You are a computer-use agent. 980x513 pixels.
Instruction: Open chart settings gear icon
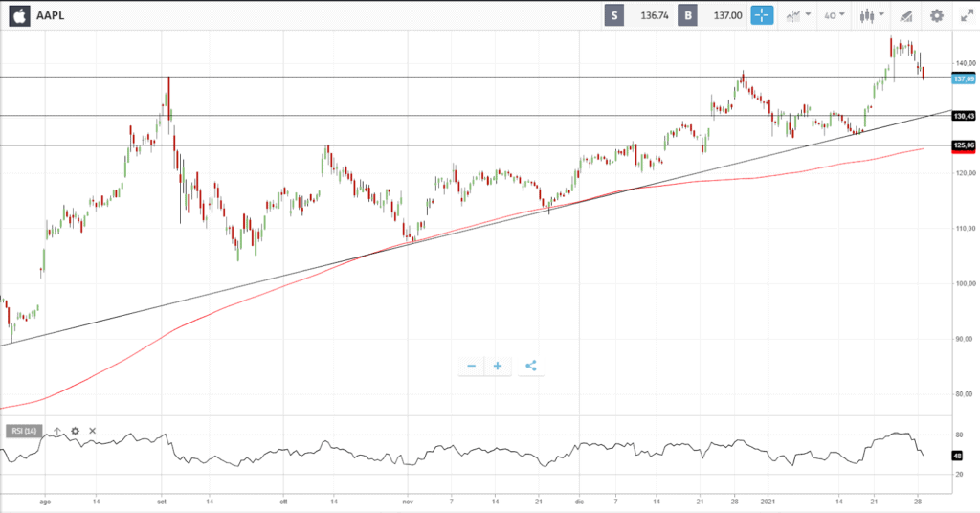point(936,15)
